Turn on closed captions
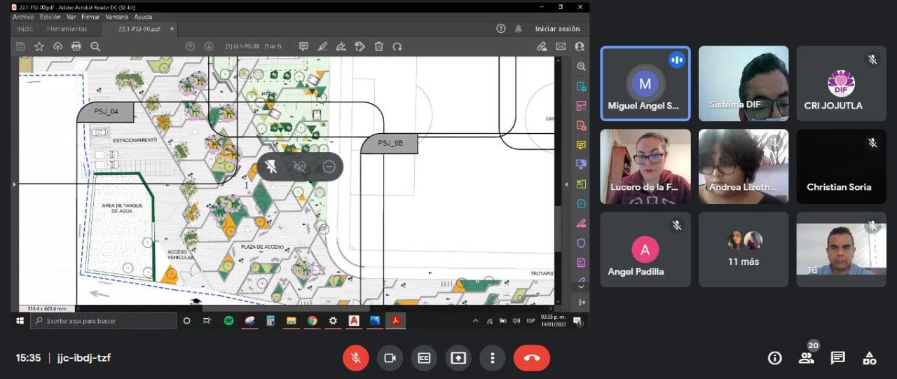 coord(424,358)
